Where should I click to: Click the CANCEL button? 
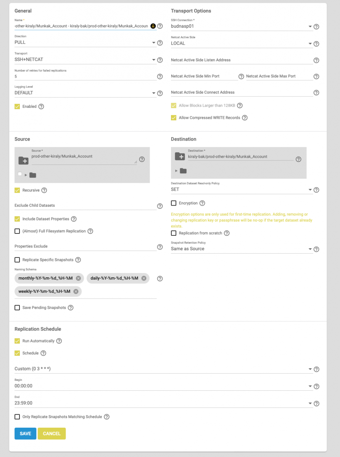52,433
